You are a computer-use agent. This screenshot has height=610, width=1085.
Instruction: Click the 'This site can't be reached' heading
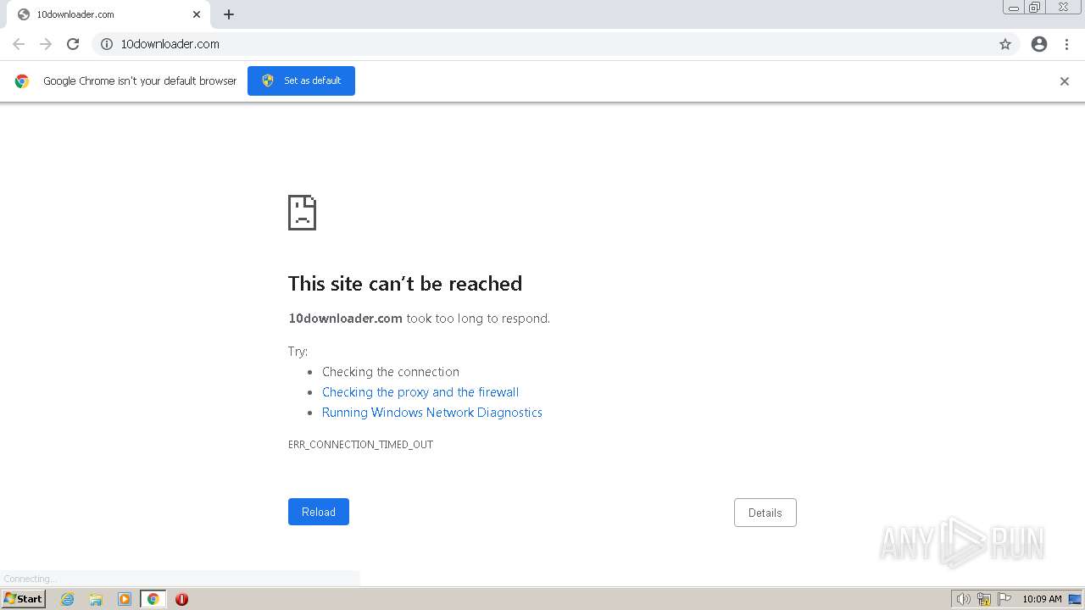405,283
